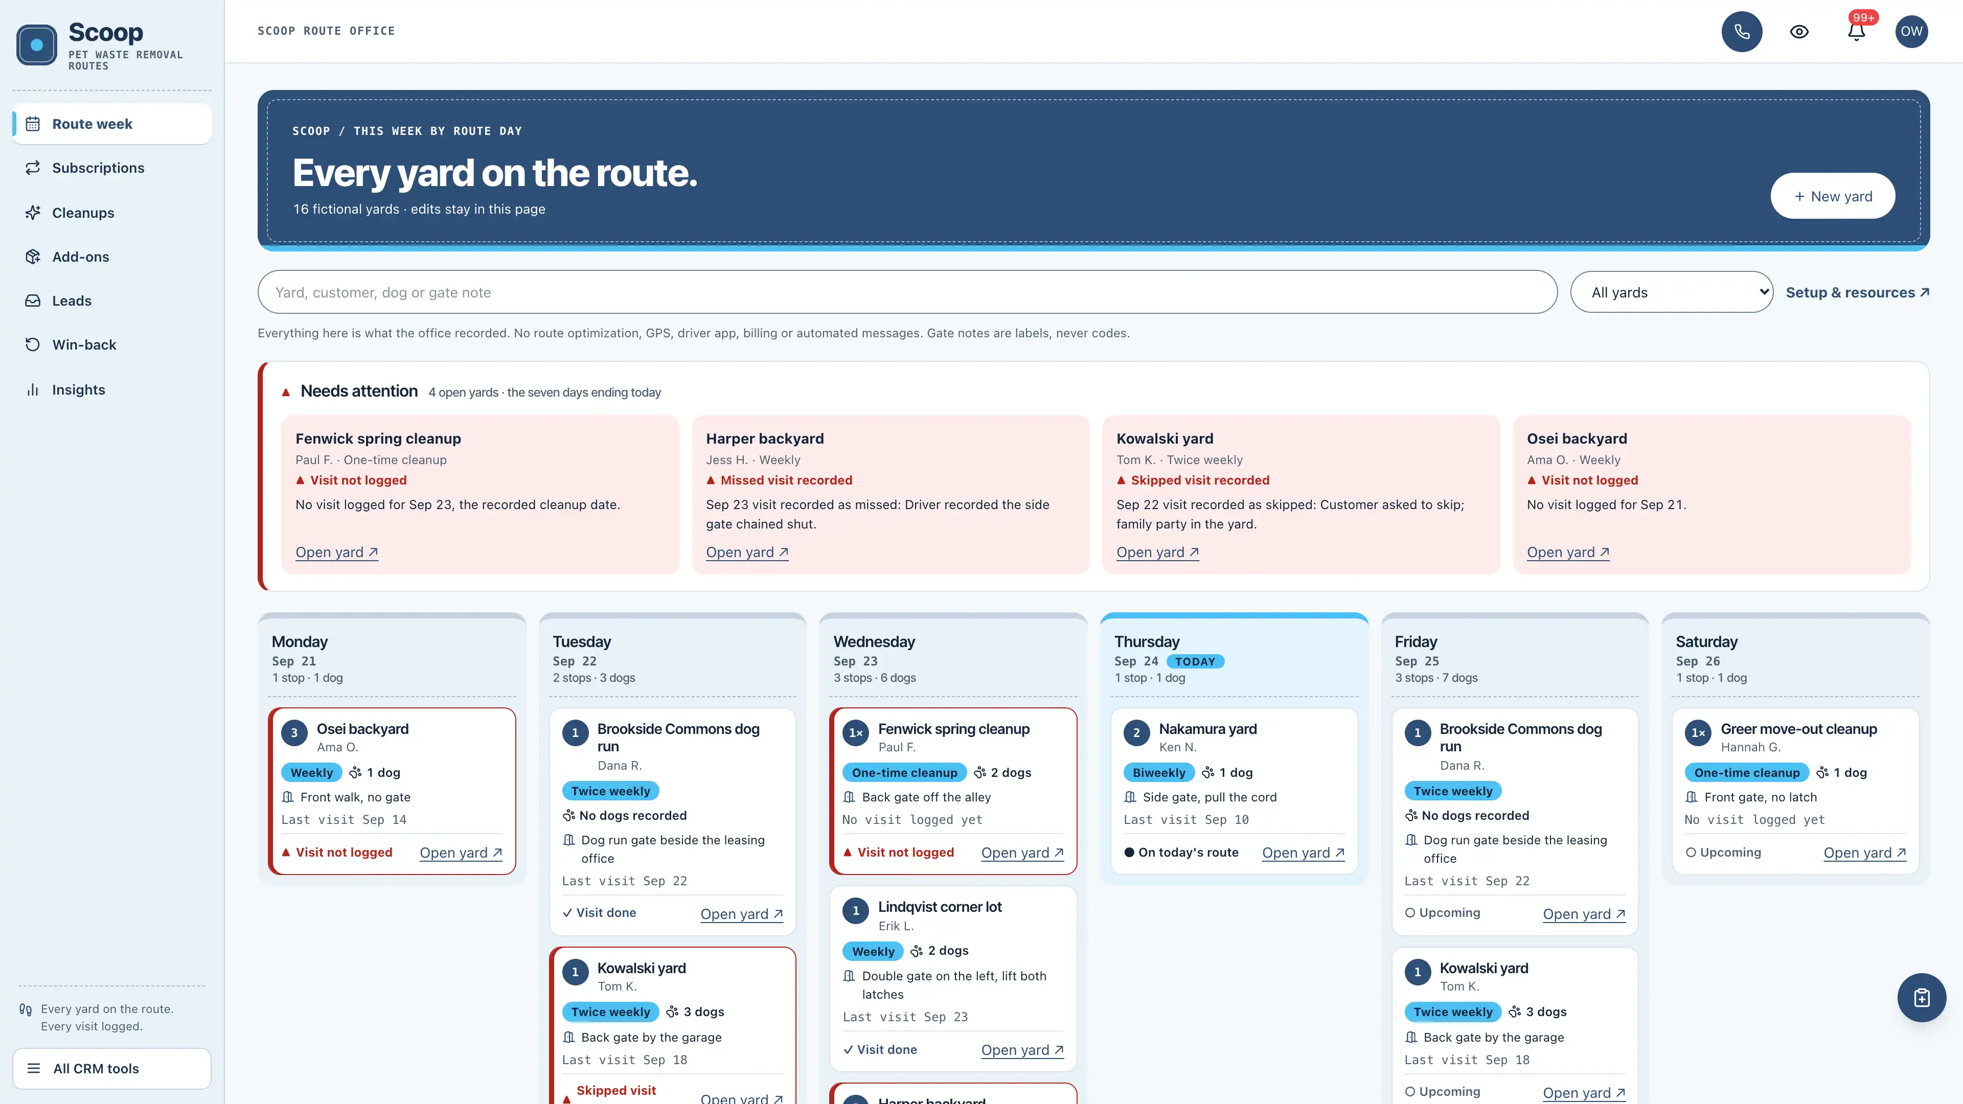Focus the yard, customer, dog search field
This screenshot has width=1963, height=1104.
pos(907,292)
